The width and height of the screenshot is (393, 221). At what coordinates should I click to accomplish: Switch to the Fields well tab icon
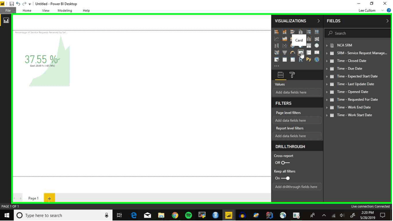click(x=281, y=75)
